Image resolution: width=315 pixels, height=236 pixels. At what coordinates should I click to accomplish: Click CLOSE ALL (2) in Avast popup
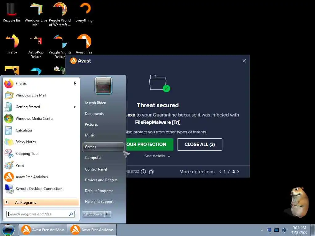click(x=200, y=144)
